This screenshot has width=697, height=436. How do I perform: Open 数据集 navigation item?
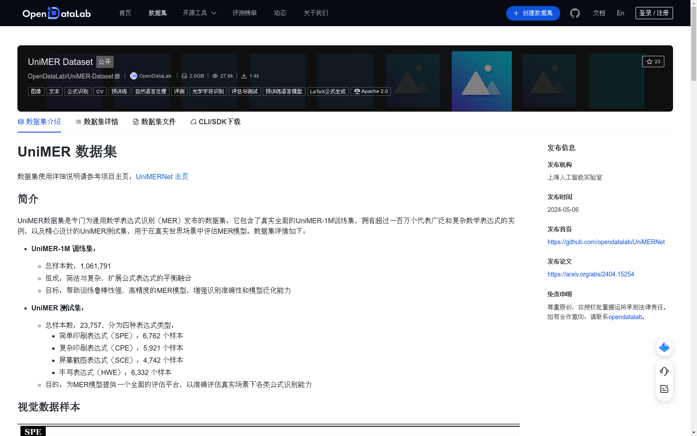[x=158, y=13]
